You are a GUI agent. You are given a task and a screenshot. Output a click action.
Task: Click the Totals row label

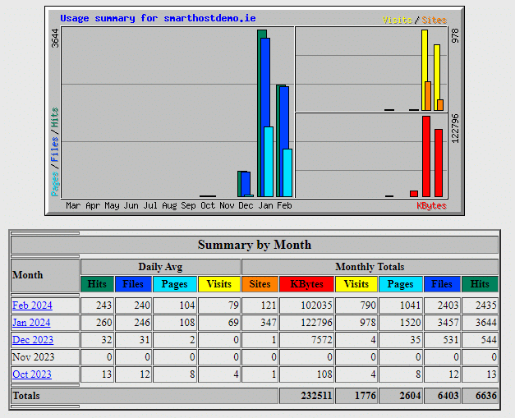coord(26,396)
